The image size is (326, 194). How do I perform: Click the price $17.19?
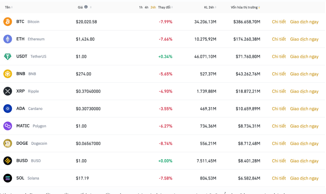82,178
